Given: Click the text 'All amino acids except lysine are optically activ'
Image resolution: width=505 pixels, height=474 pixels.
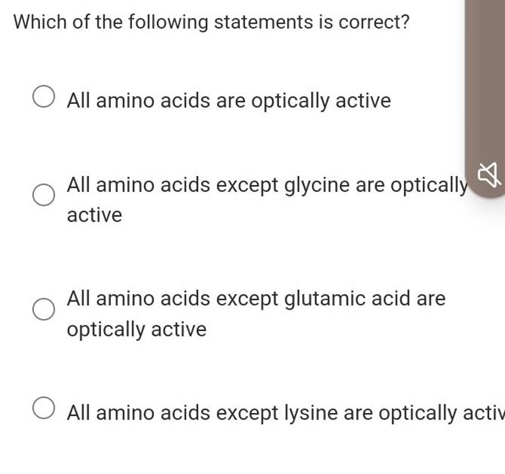Looking at the screenshot, I should (281, 413).
